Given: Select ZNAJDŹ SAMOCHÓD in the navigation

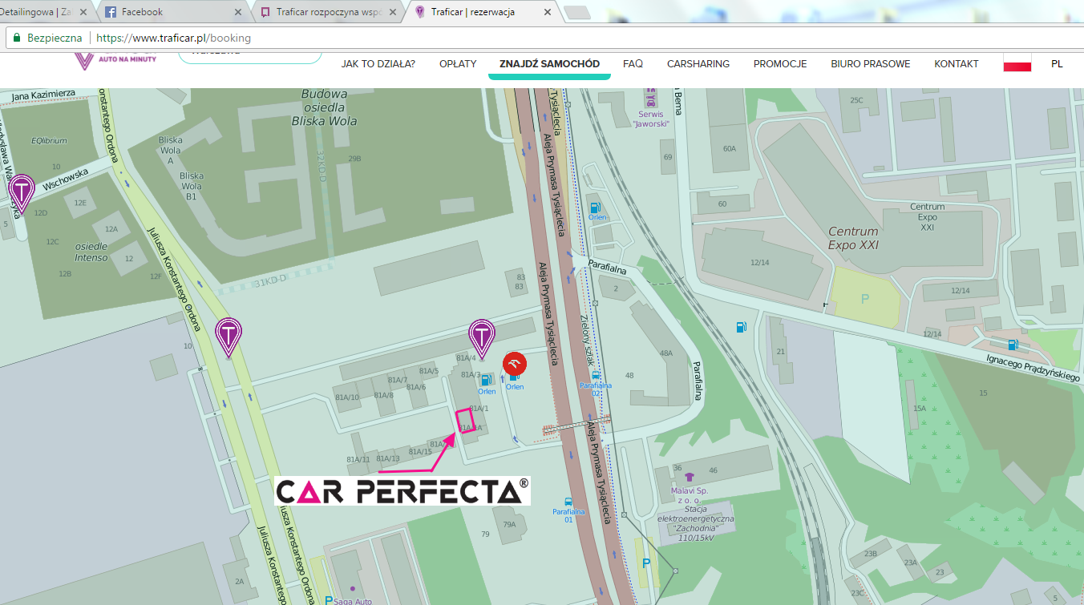Looking at the screenshot, I should click(x=549, y=63).
